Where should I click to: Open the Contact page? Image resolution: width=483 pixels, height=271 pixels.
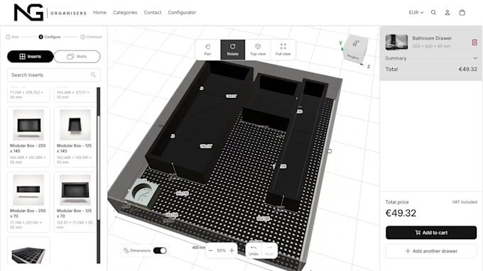153,12
